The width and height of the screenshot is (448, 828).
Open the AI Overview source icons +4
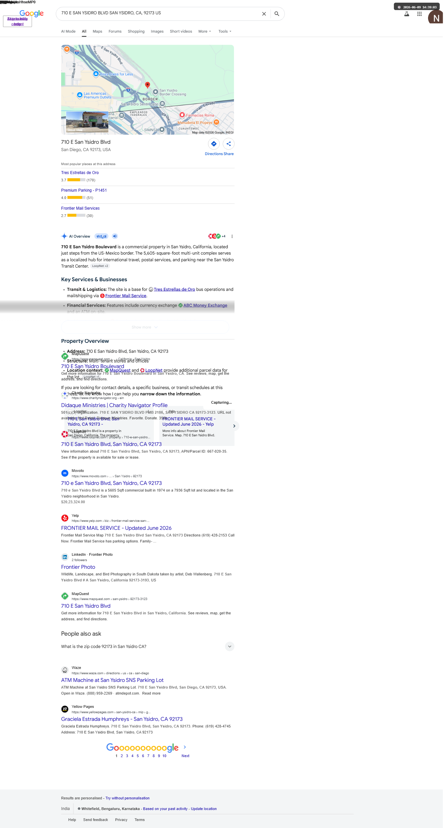(x=217, y=236)
